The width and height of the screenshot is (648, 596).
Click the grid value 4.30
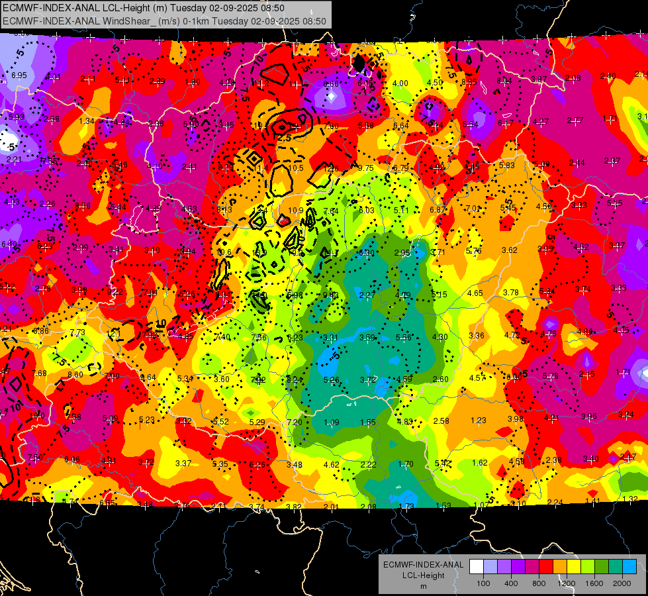coord(440,336)
